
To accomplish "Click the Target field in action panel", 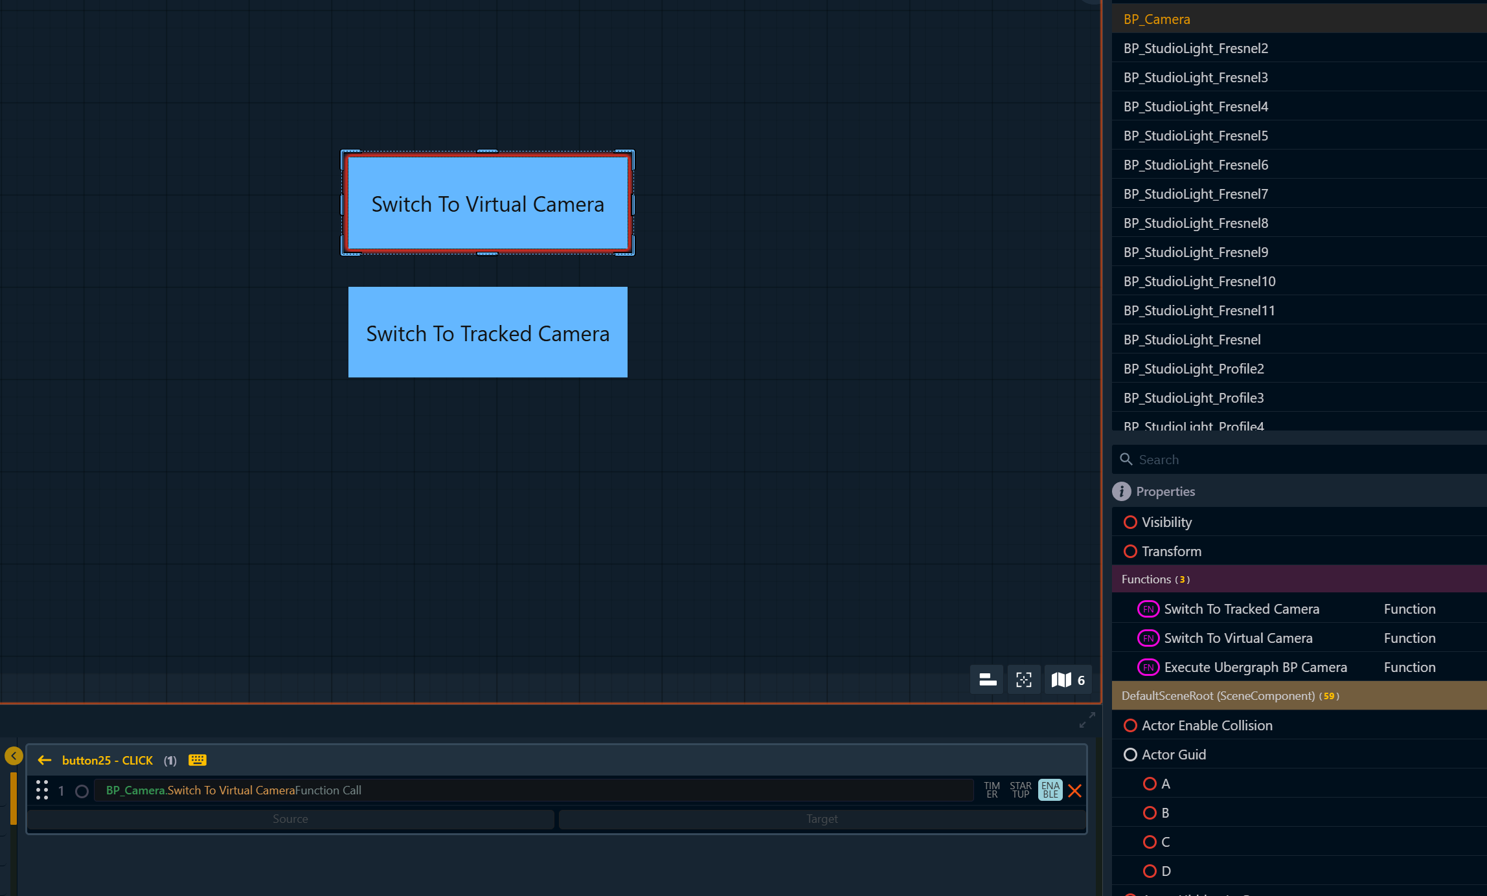I will coord(822,819).
